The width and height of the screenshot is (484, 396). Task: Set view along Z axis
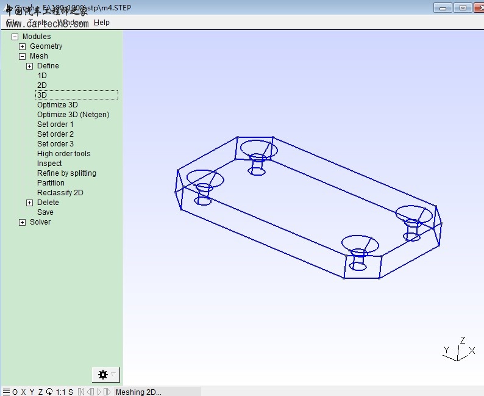click(40, 392)
